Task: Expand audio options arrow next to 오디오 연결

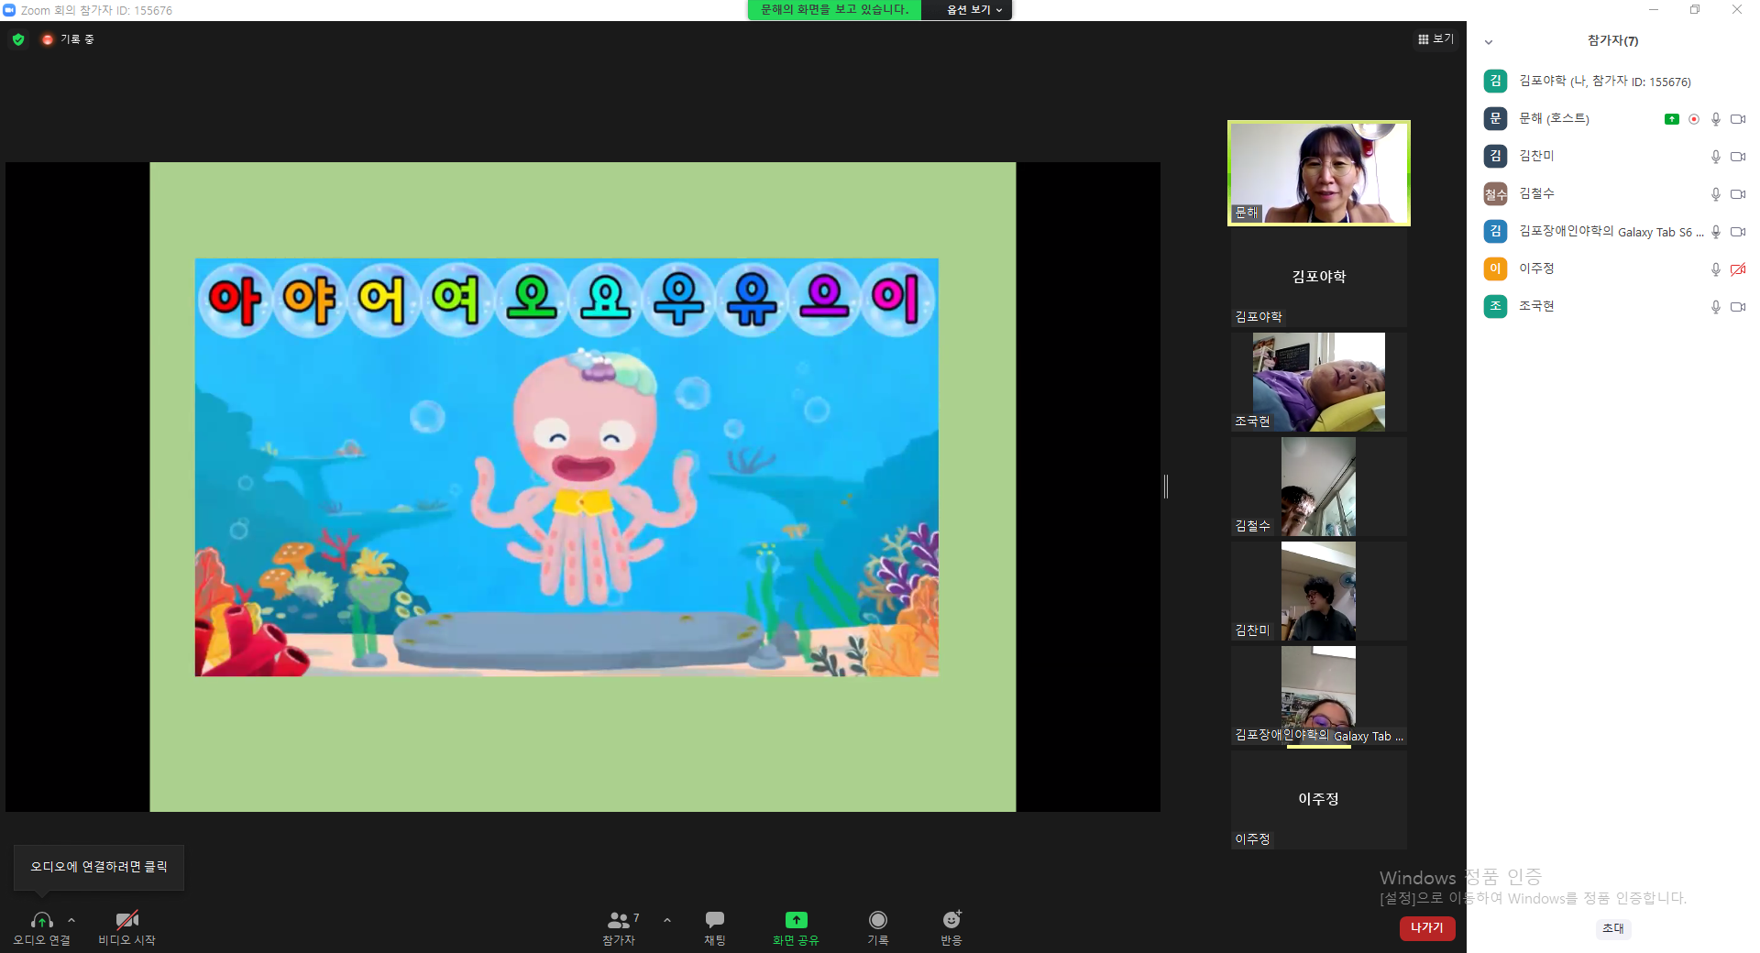Action: 71,920
